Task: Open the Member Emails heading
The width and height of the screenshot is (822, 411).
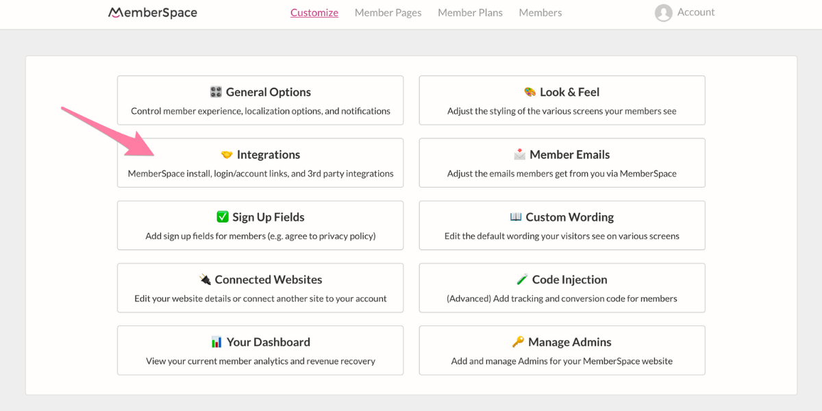Action: (570, 155)
